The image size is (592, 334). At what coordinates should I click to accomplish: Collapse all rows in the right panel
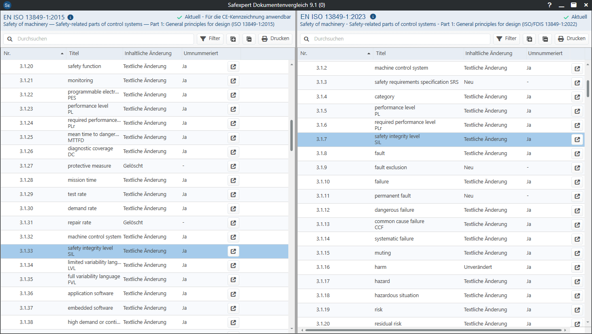coord(545,39)
